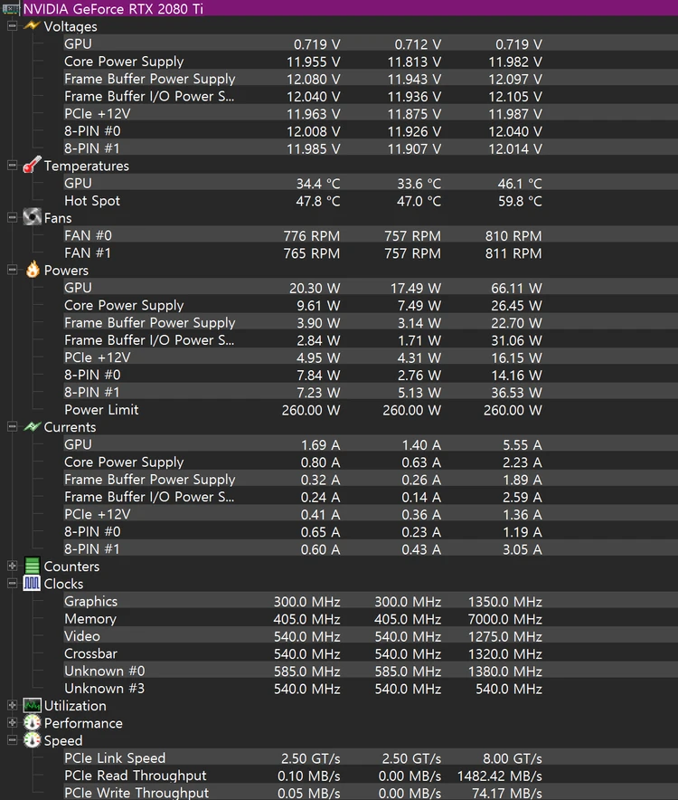Select the Fans group label
Screen dimensions: 678x800
tap(58, 218)
